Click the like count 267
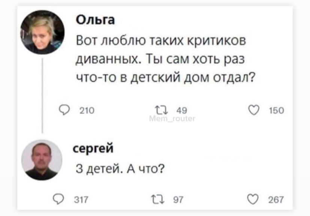Viewport: 310px width, 216px height. pos(276,200)
